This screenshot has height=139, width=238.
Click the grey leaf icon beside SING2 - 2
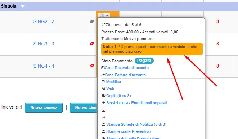(92, 21)
